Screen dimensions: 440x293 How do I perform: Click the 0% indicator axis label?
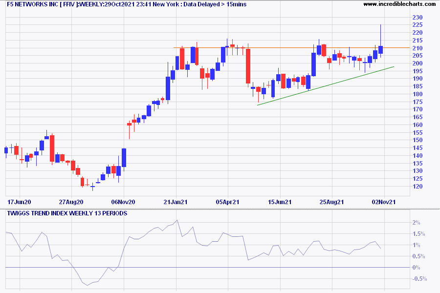[416, 268]
